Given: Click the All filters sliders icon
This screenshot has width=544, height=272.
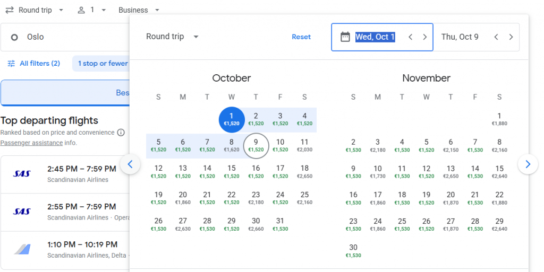Looking at the screenshot, I should [x=12, y=63].
